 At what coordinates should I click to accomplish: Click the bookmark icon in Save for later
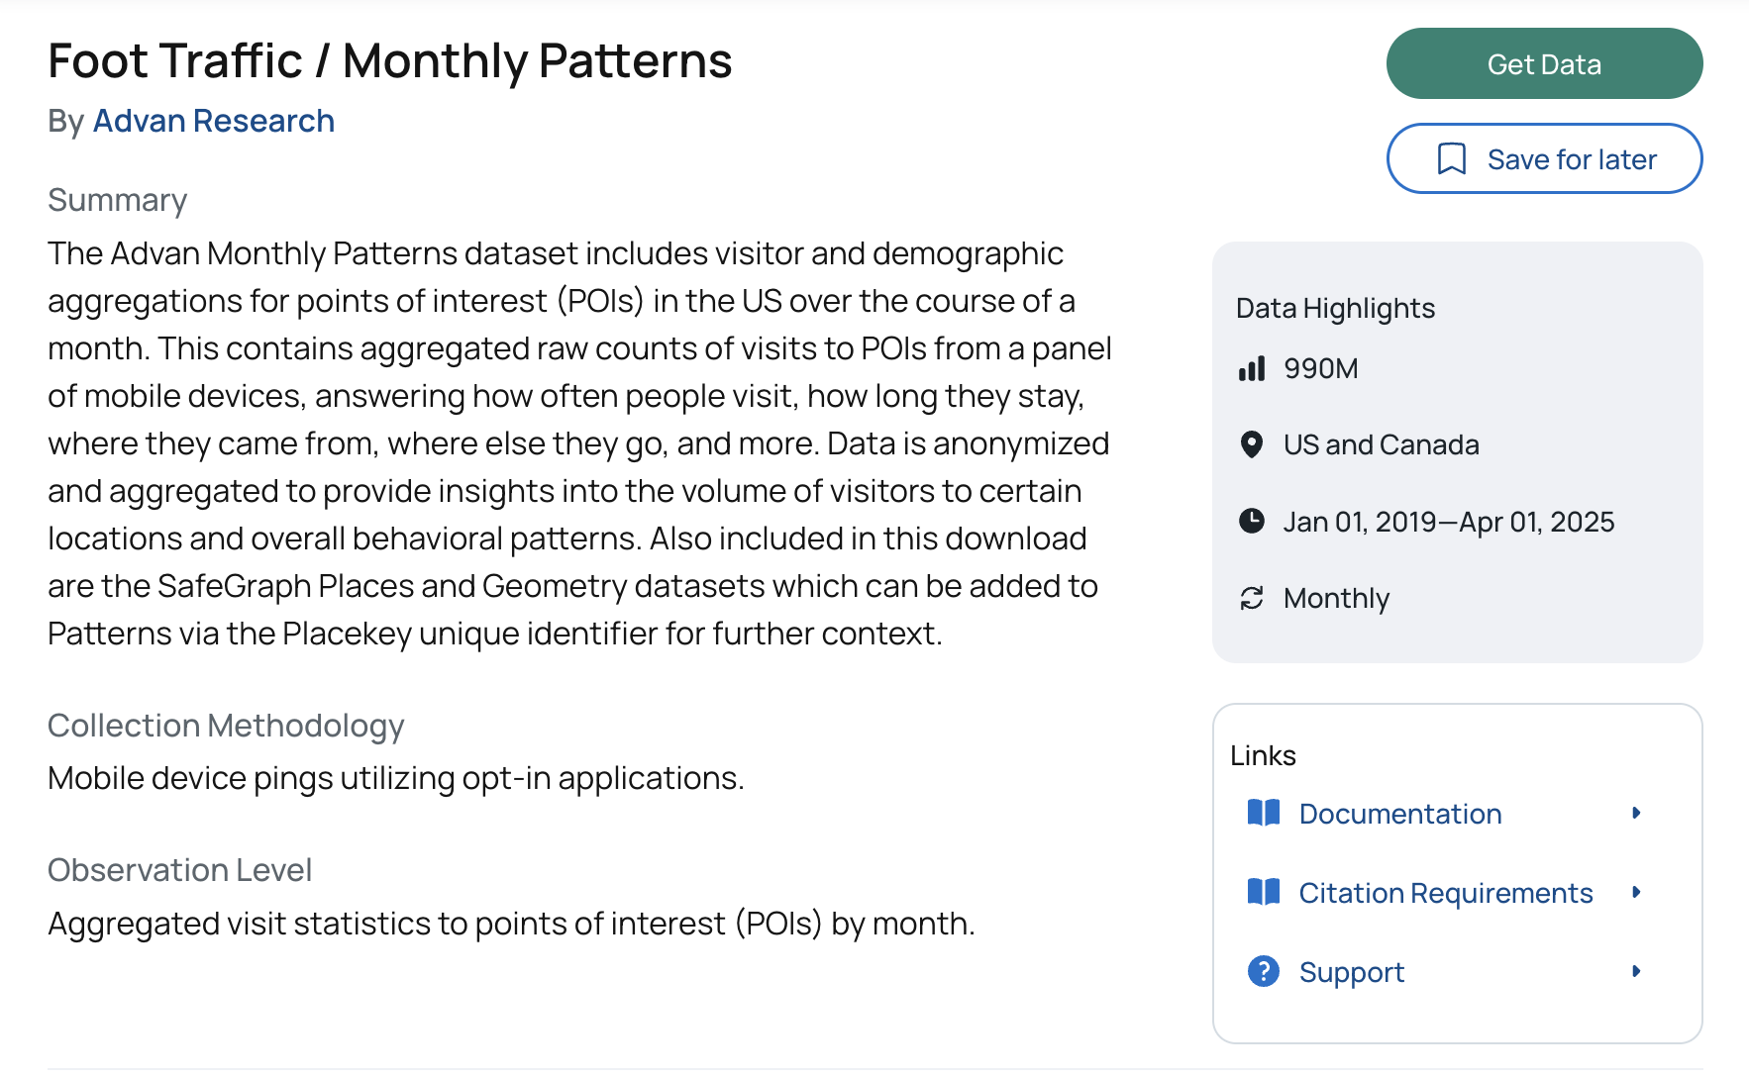click(x=1451, y=158)
